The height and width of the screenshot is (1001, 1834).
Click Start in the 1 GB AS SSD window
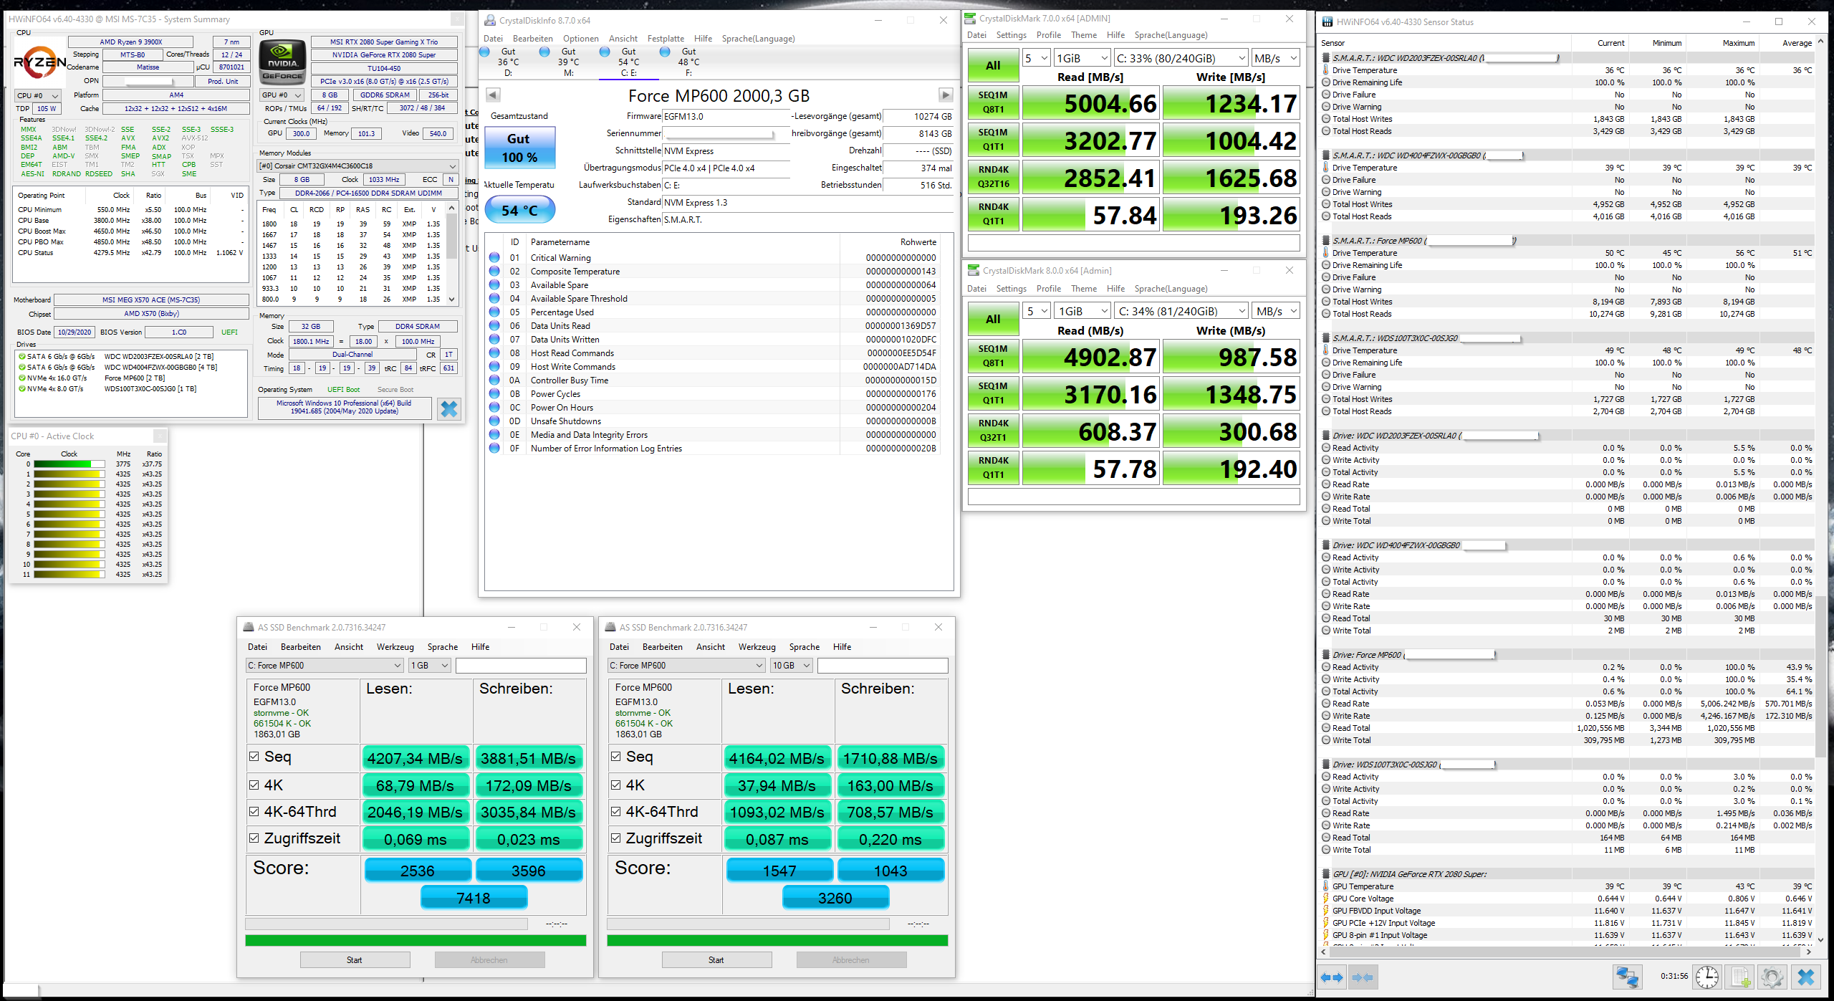(355, 960)
